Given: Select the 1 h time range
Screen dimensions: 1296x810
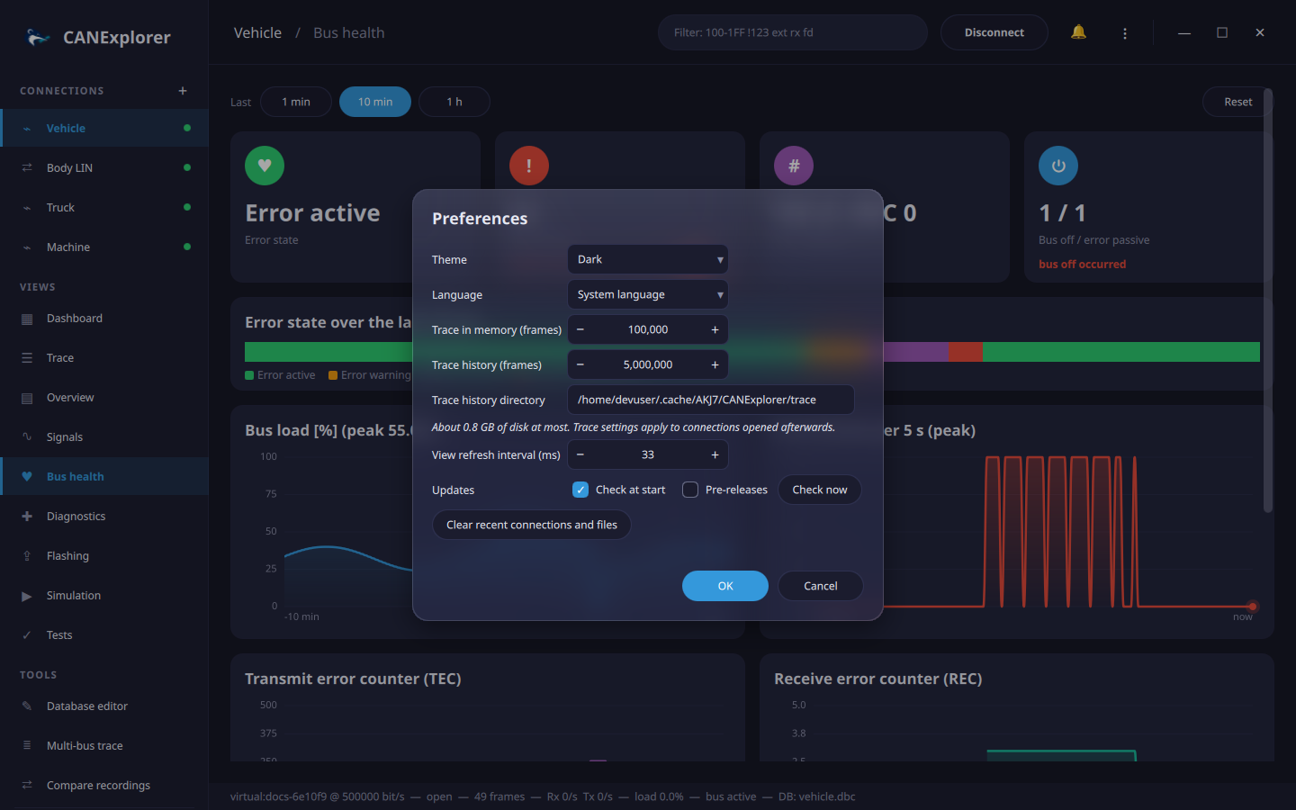Looking at the screenshot, I should click(x=454, y=102).
